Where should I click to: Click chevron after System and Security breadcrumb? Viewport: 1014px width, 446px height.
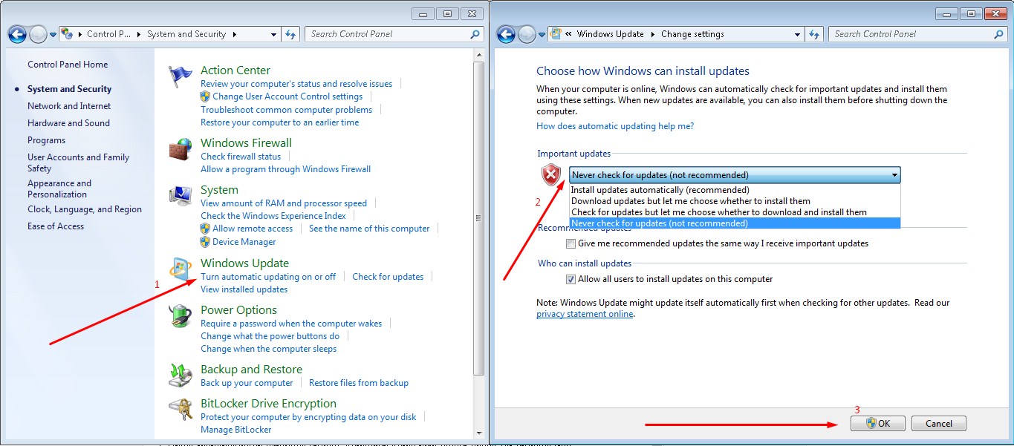(x=235, y=34)
